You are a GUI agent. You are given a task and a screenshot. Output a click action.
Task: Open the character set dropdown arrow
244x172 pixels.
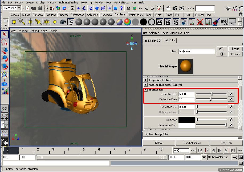tap(204, 157)
